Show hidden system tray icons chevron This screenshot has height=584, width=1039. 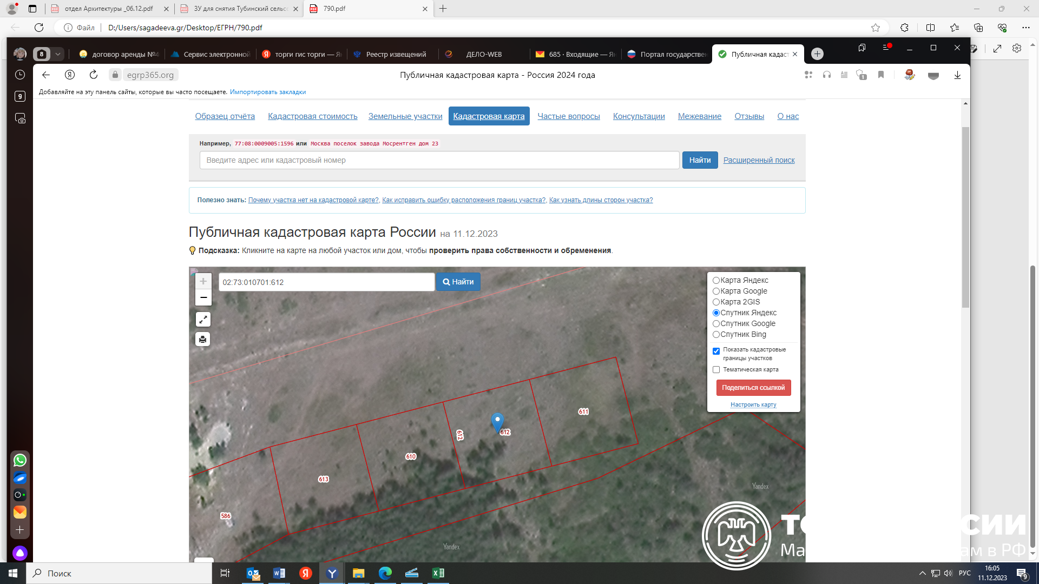(922, 573)
